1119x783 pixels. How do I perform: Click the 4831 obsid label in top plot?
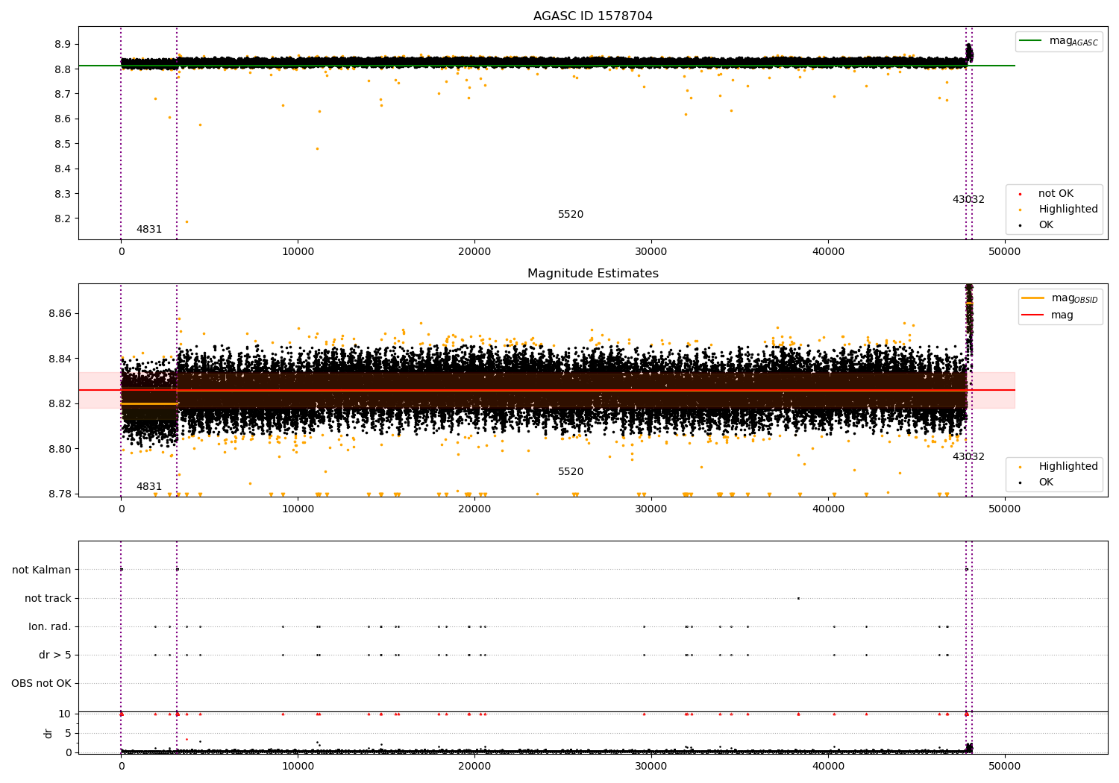[148, 230]
